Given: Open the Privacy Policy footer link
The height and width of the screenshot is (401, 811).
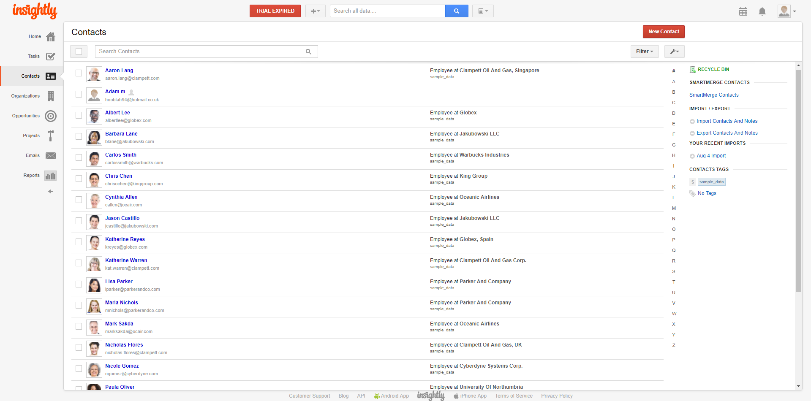Looking at the screenshot, I should click(557, 396).
